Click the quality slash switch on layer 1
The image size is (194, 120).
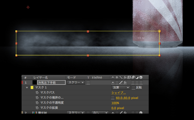tap(121, 83)
